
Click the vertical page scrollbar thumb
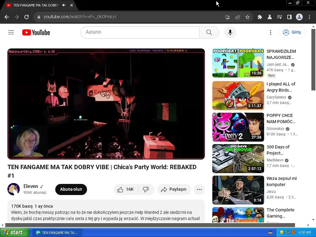coord(313,60)
